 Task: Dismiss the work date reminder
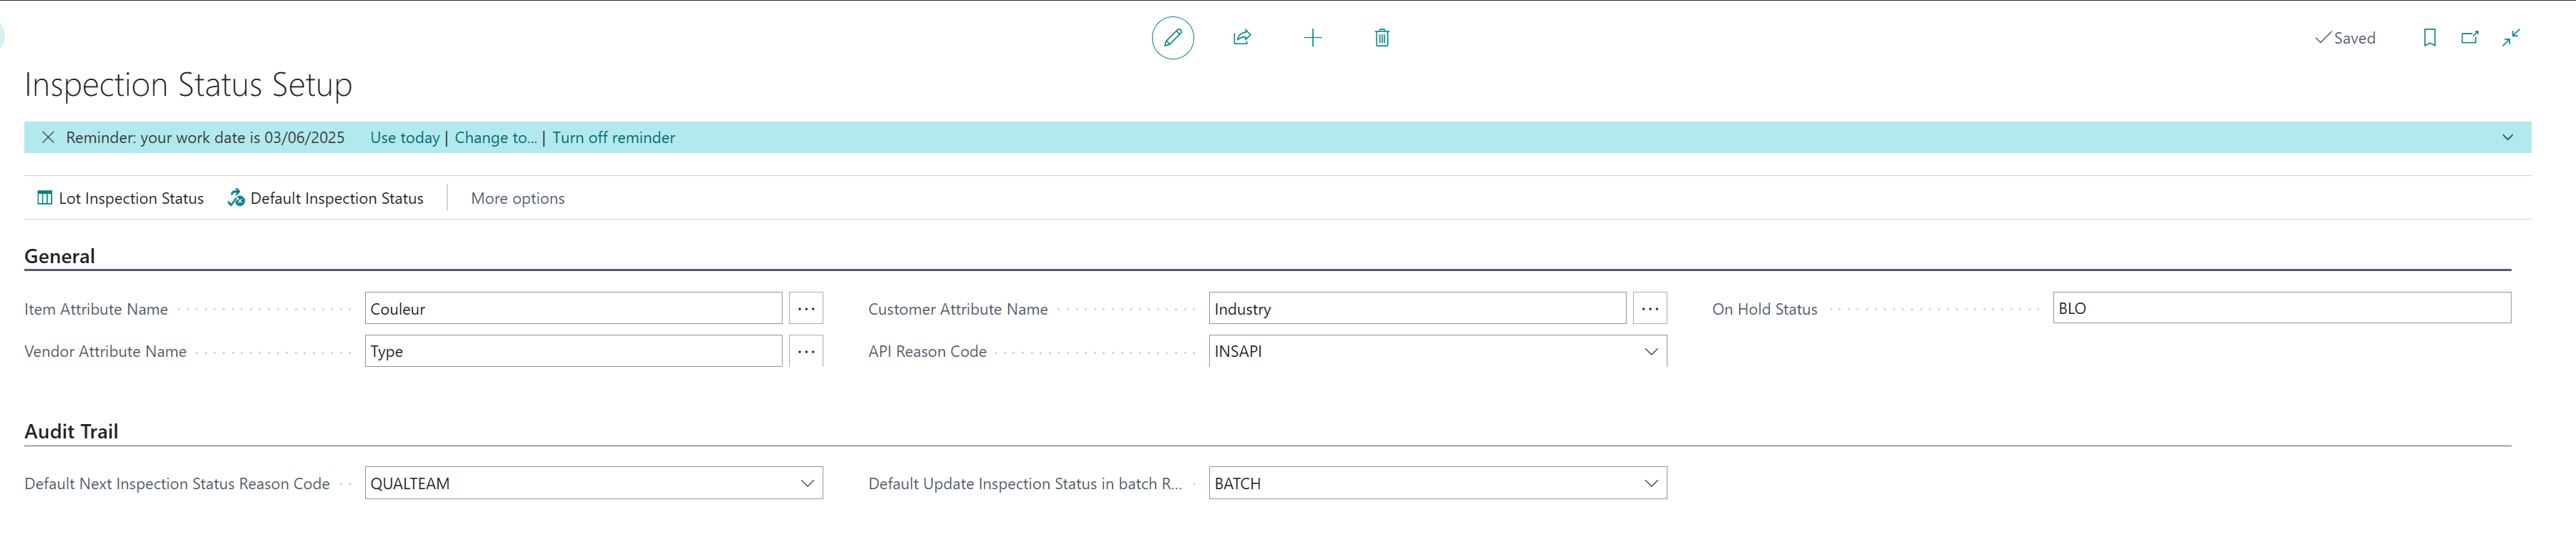point(48,138)
